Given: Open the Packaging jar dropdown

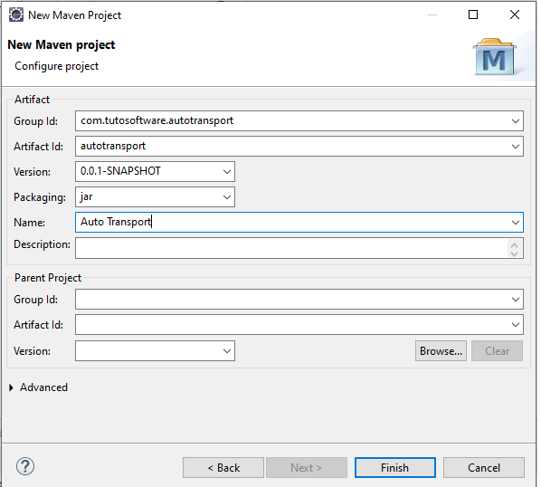Looking at the screenshot, I should pyautogui.click(x=227, y=197).
